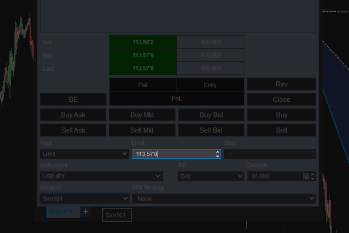Decrease Limit price with down arrow
The image size is (349, 233).
coord(217,156)
